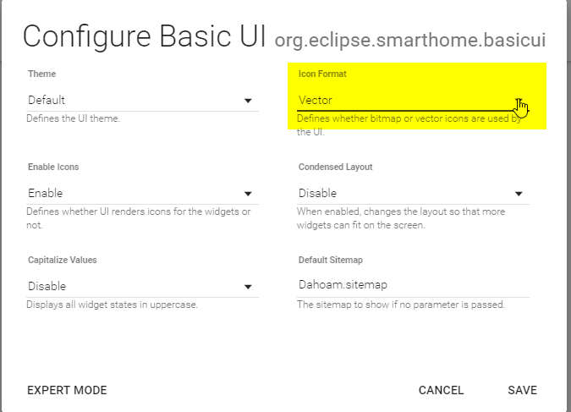The image size is (571, 412).
Task: Click the Icon Format dropdown arrow
Action: [x=519, y=101]
